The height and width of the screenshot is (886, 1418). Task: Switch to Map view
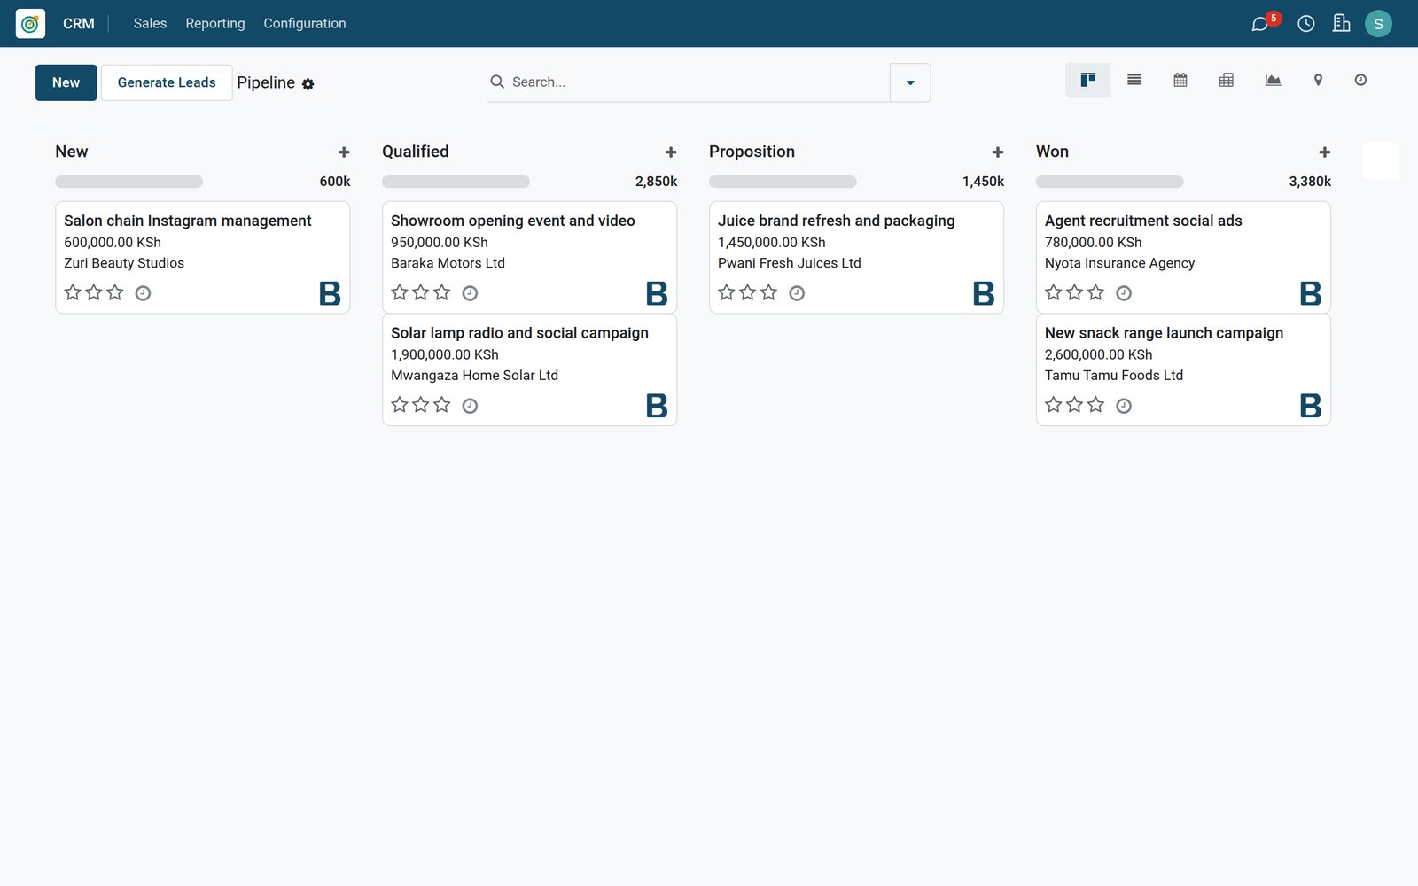point(1318,81)
